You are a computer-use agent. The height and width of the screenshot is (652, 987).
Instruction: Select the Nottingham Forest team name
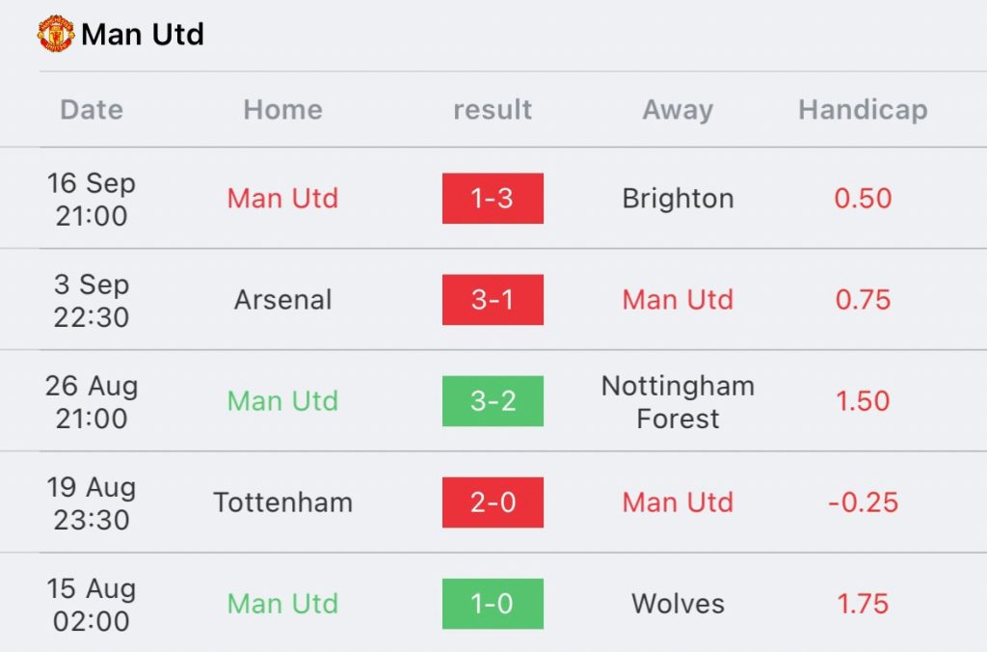(x=678, y=402)
